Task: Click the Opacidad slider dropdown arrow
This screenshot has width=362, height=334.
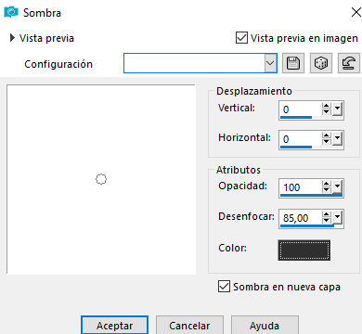Action: 338,186
